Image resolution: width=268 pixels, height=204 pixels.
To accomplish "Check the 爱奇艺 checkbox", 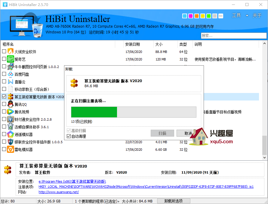I will click(4, 59).
